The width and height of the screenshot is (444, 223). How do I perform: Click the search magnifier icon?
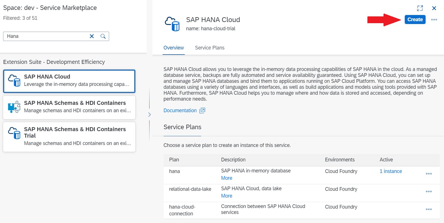[103, 36]
